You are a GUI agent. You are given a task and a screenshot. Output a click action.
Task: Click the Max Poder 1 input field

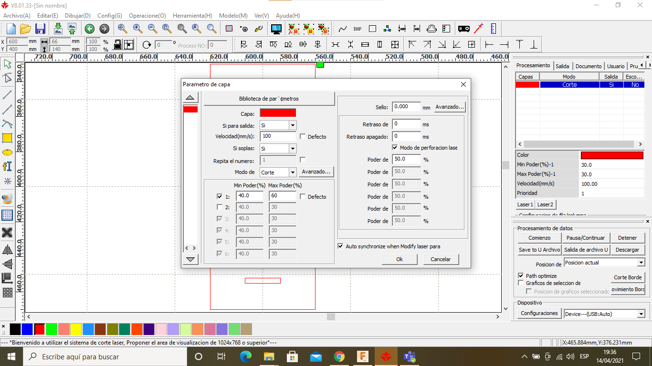(x=283, y=196)
